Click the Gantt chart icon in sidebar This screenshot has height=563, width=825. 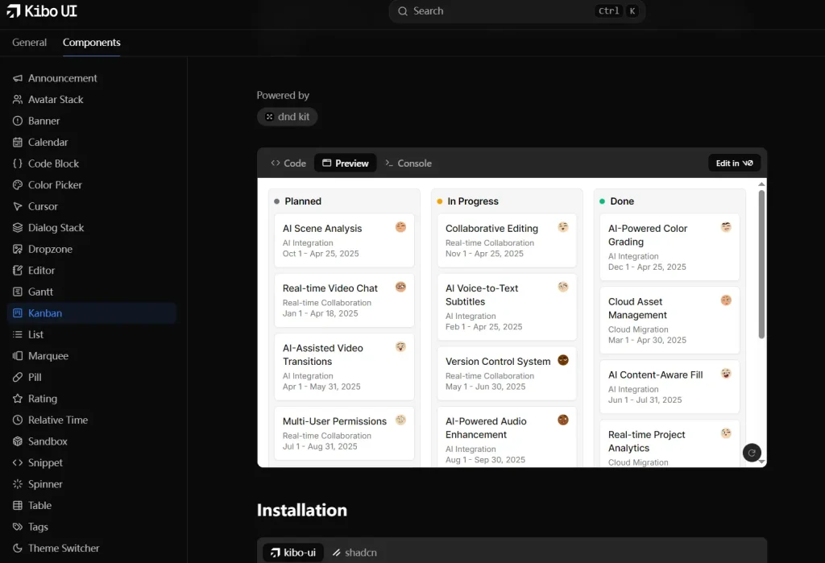point(18,292)
